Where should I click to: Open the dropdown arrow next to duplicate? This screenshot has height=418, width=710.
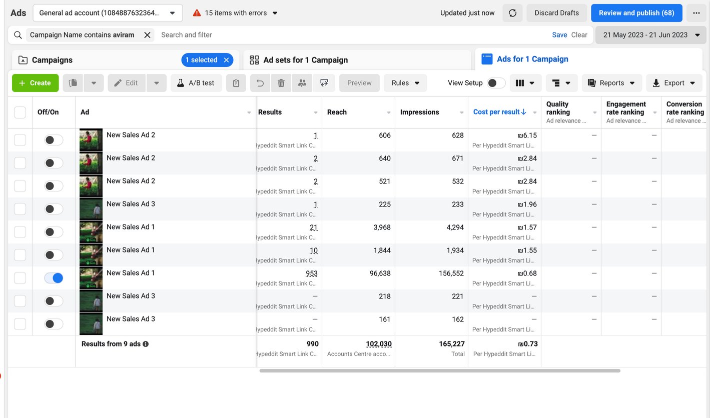click(94, 83)
